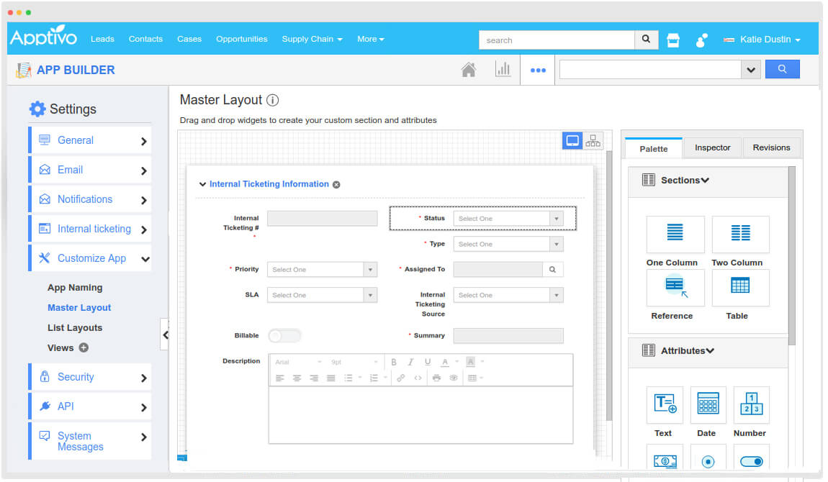Click the Summary input field
This screenshot has width=828, height=482.
pos(508,336)
